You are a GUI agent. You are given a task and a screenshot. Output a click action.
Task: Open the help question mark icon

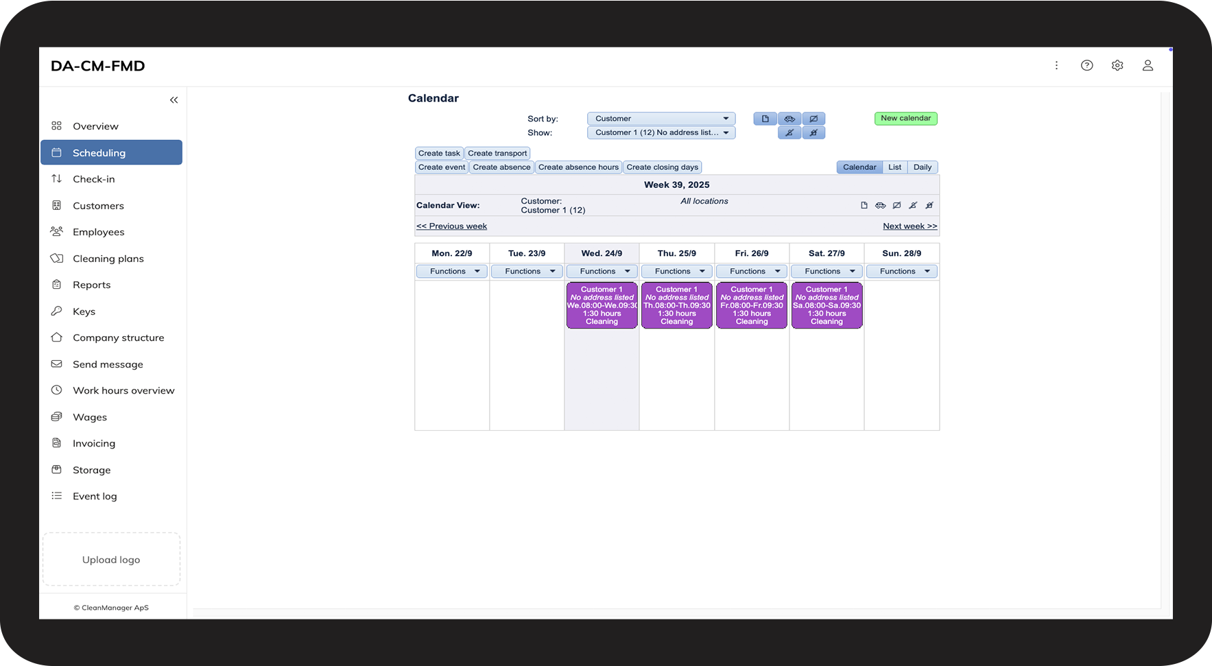pos(1087,65)
